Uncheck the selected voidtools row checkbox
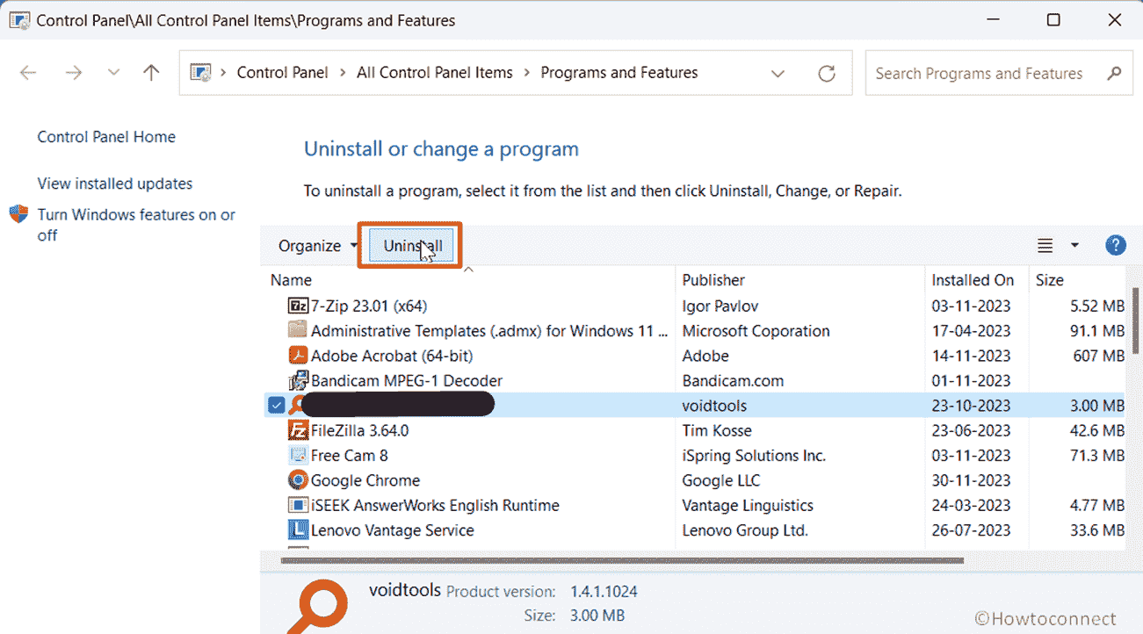Screen dimensions: 1143x634 click(277, 406)
